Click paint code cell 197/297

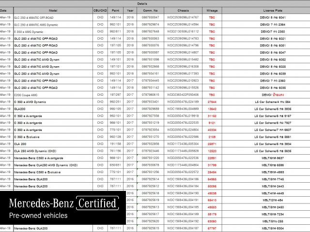coord(115,95)
